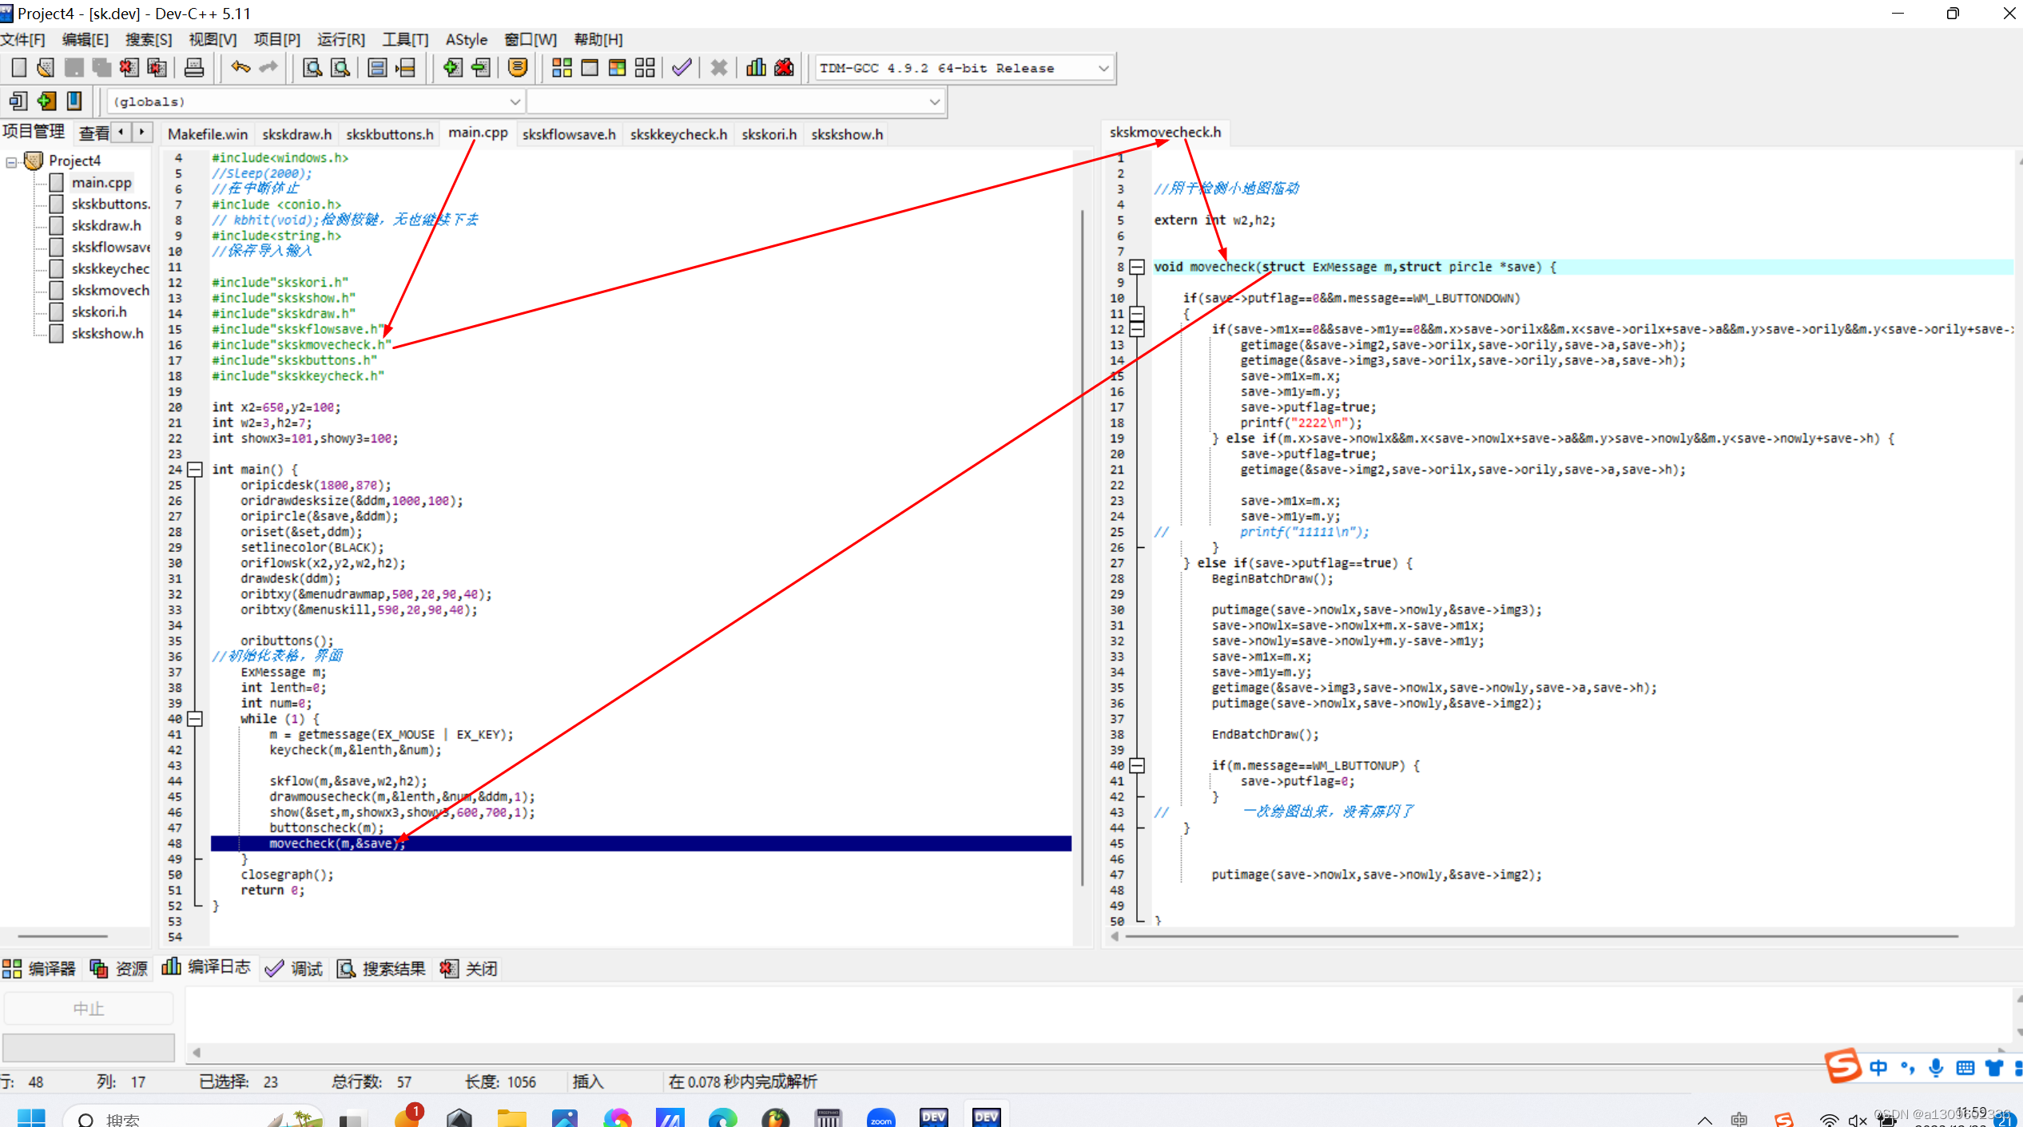This screenshot has height=1127, width=2023.
Task: Click the Insert snippet toolbar icon
Action: pos(18,101)
